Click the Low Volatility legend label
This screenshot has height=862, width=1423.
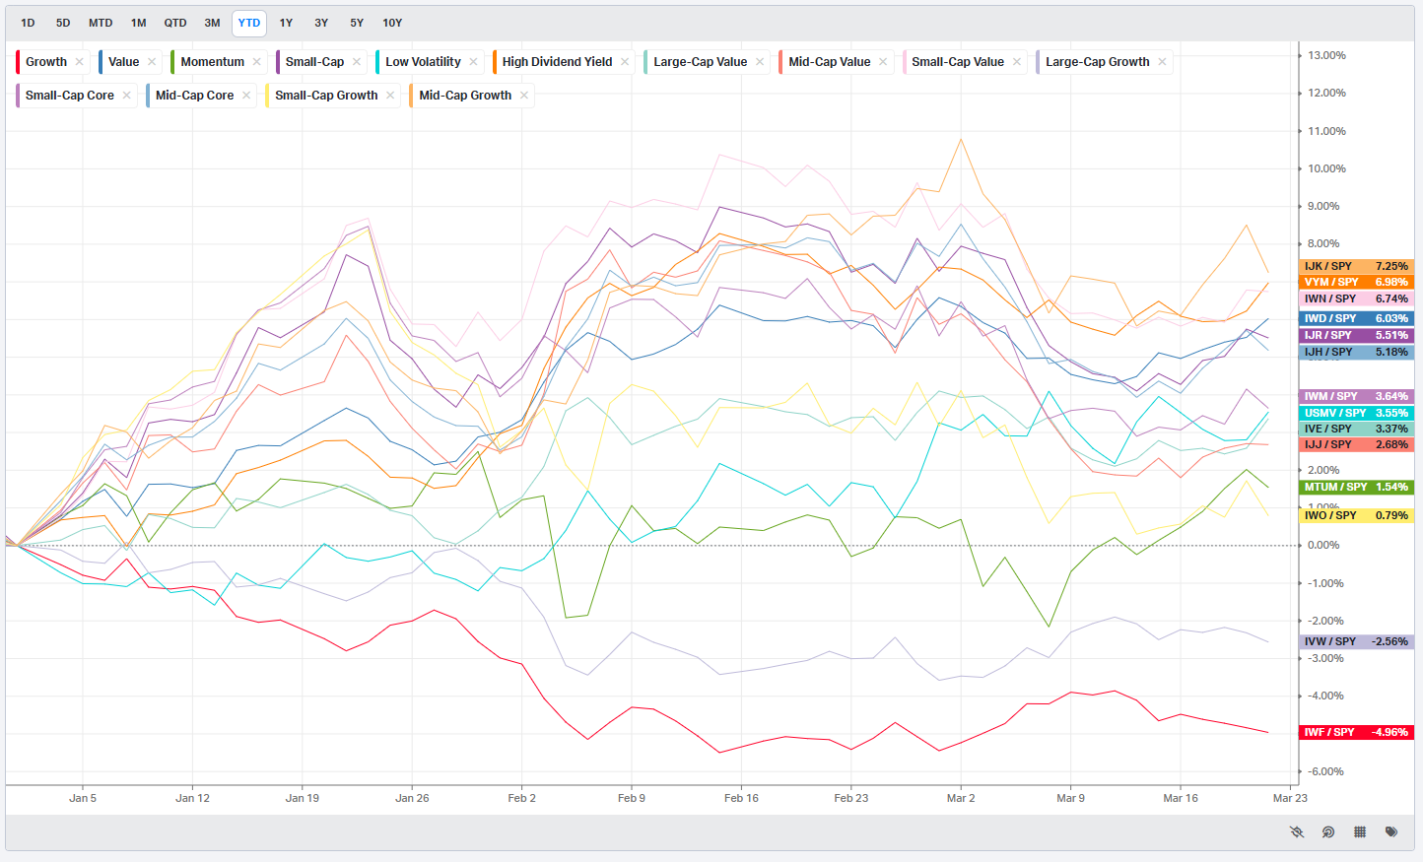coord(423,62)
